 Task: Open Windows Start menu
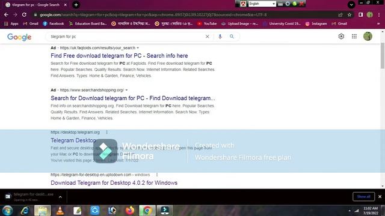click(x=8, y=211)
